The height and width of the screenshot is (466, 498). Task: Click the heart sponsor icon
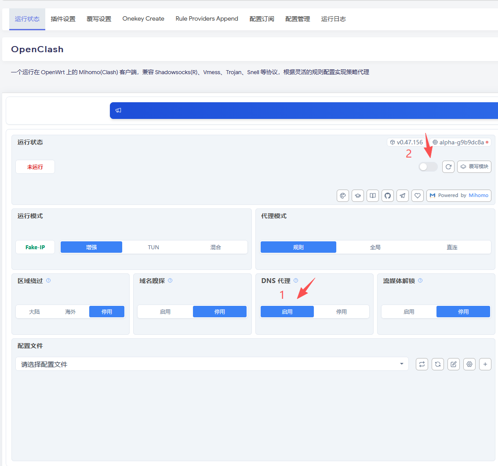click(x=417, y=196)
